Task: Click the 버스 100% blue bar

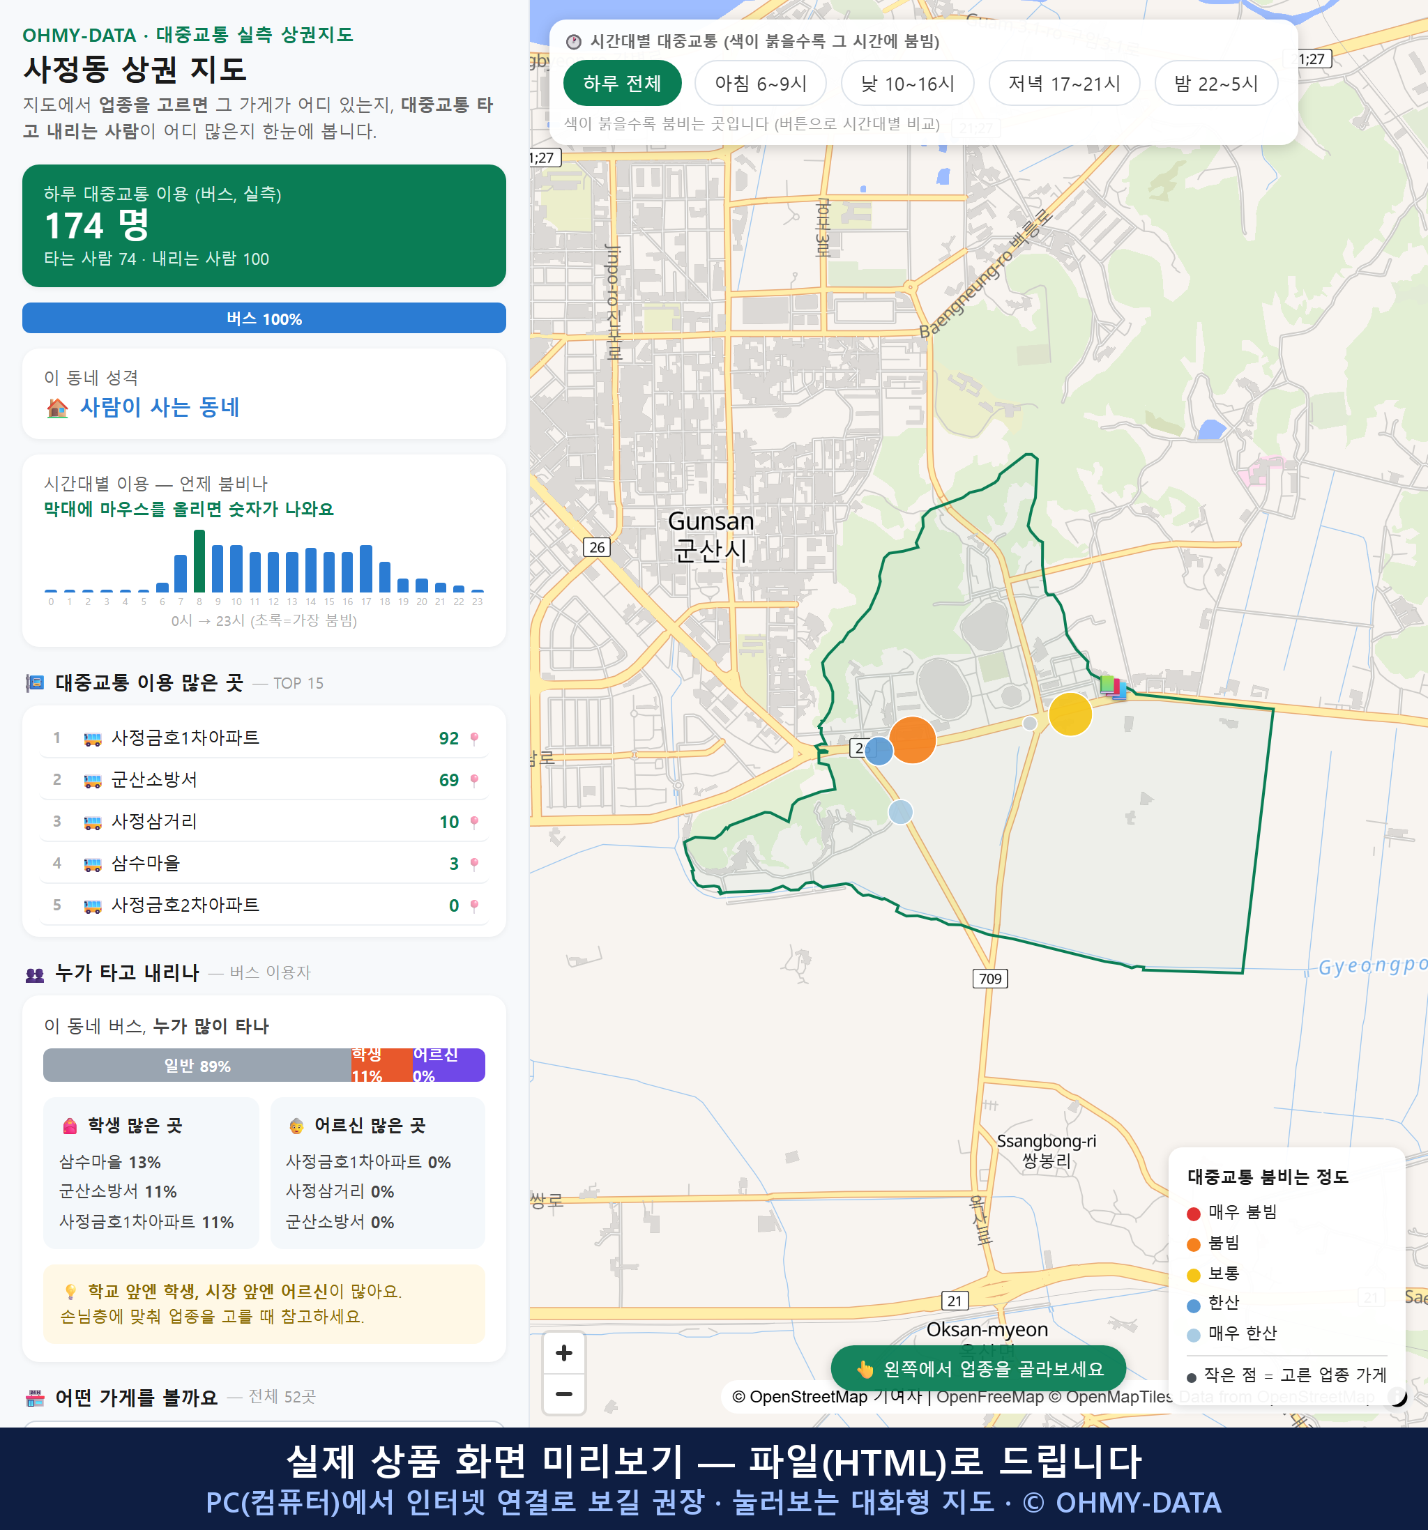Action: pos(264,318)
